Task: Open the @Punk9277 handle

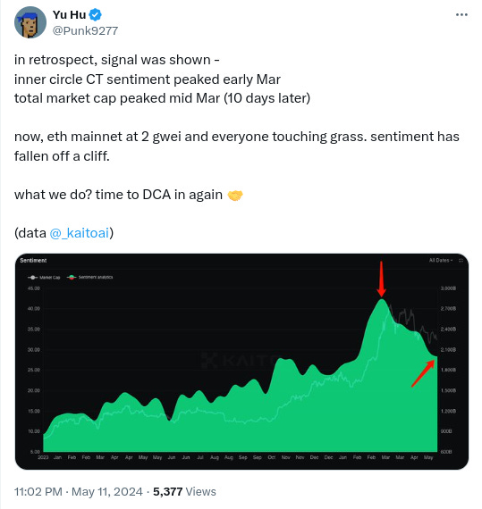Action: click(85, 31)
